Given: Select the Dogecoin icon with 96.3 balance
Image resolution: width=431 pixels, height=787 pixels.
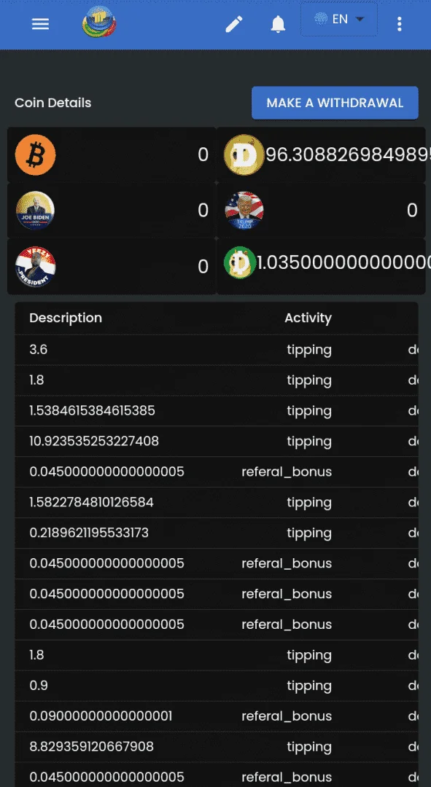Looking at the screenshot, I should tap(244, 154).
